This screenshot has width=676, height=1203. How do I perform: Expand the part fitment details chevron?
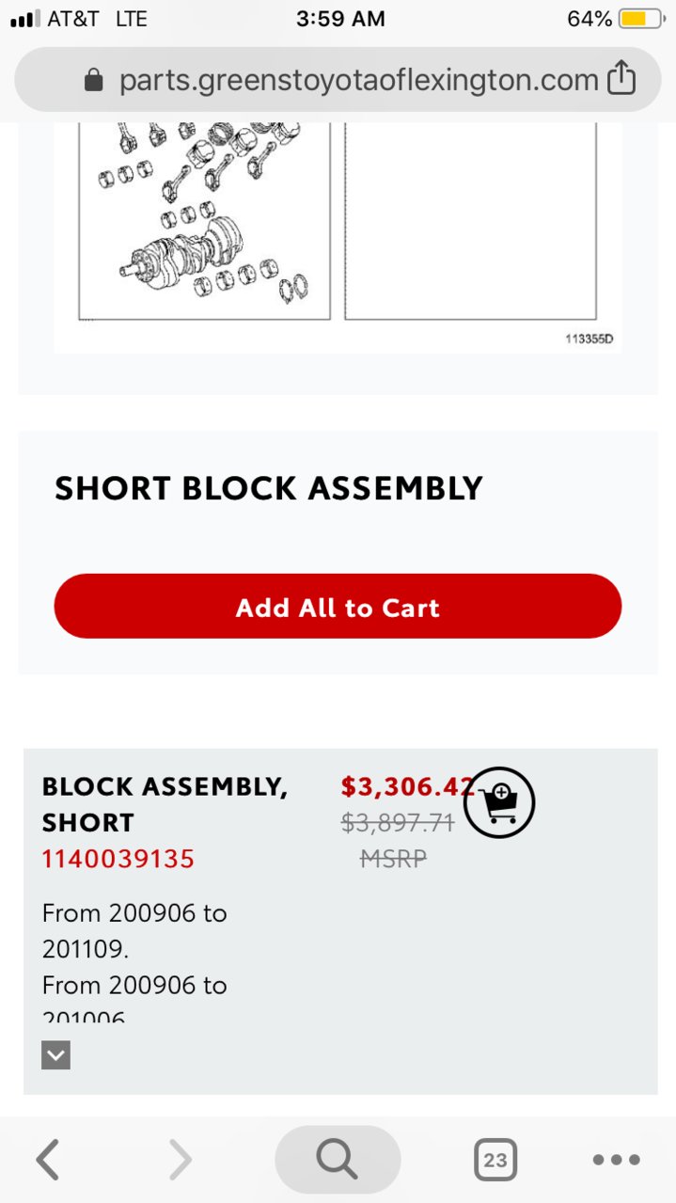tap(55, 1055)
